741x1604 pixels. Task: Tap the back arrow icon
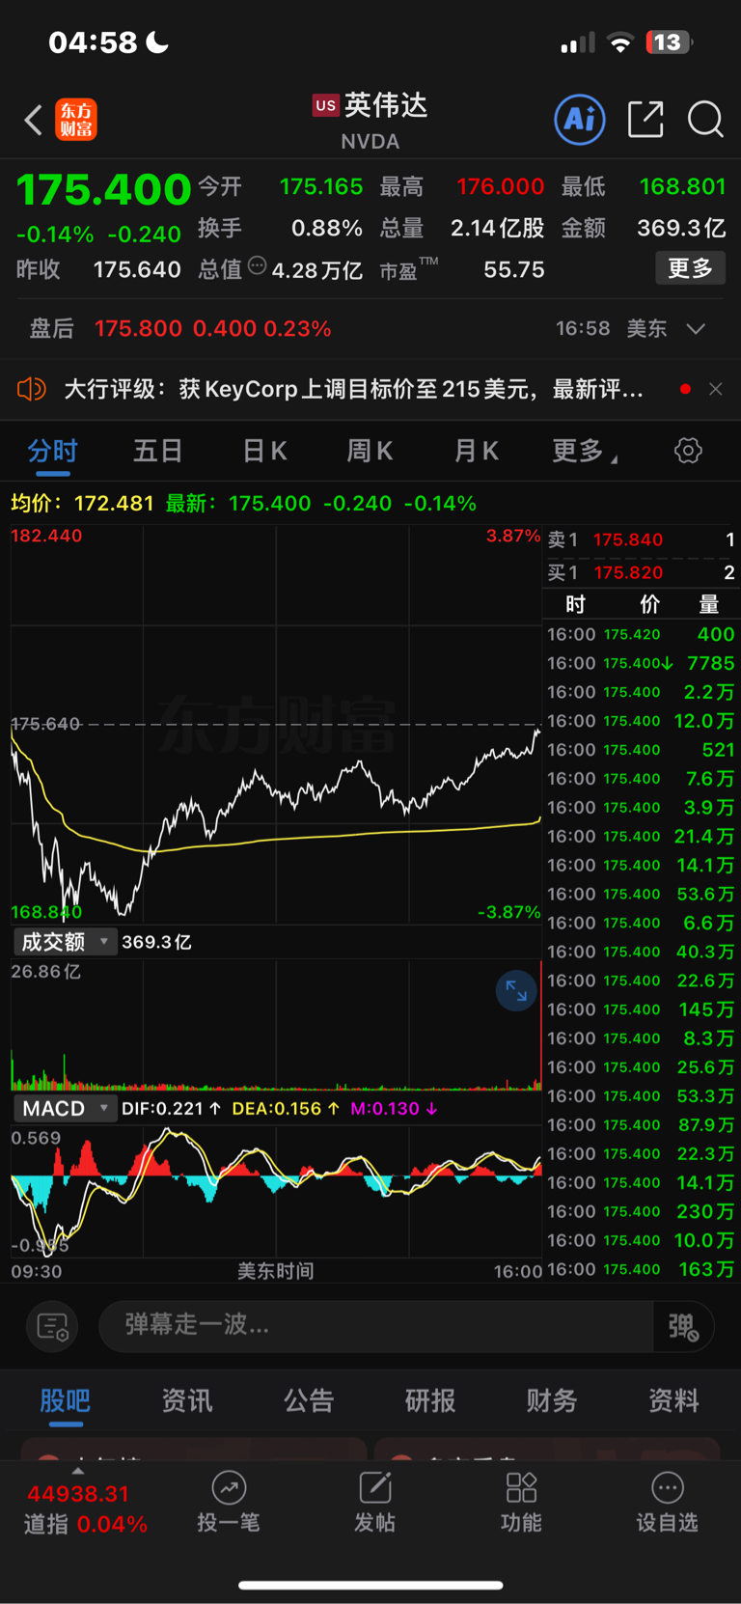click(33, 120)
